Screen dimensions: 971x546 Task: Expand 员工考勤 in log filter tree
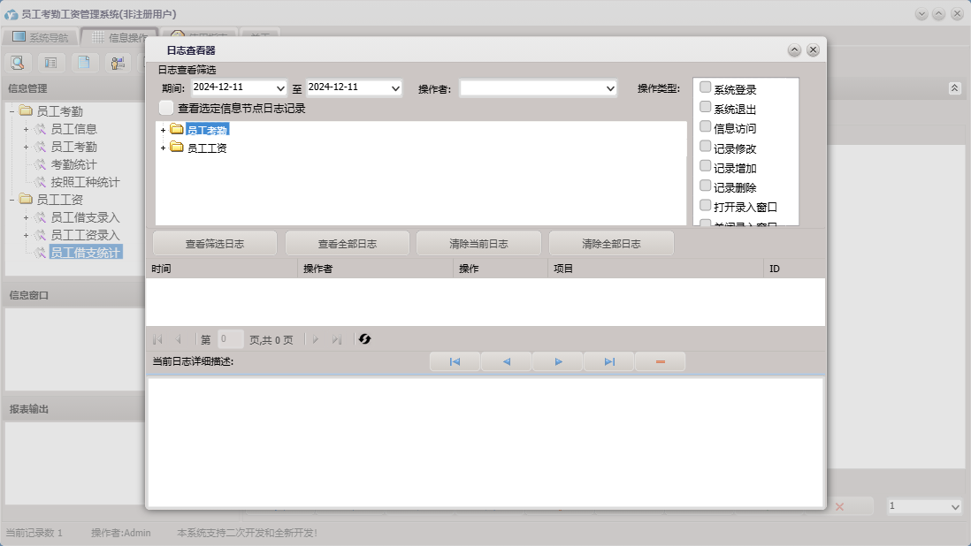163,130
